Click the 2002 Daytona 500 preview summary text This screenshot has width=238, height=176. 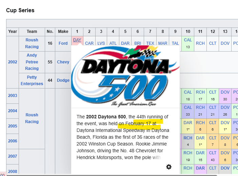(x=122, y=137)
